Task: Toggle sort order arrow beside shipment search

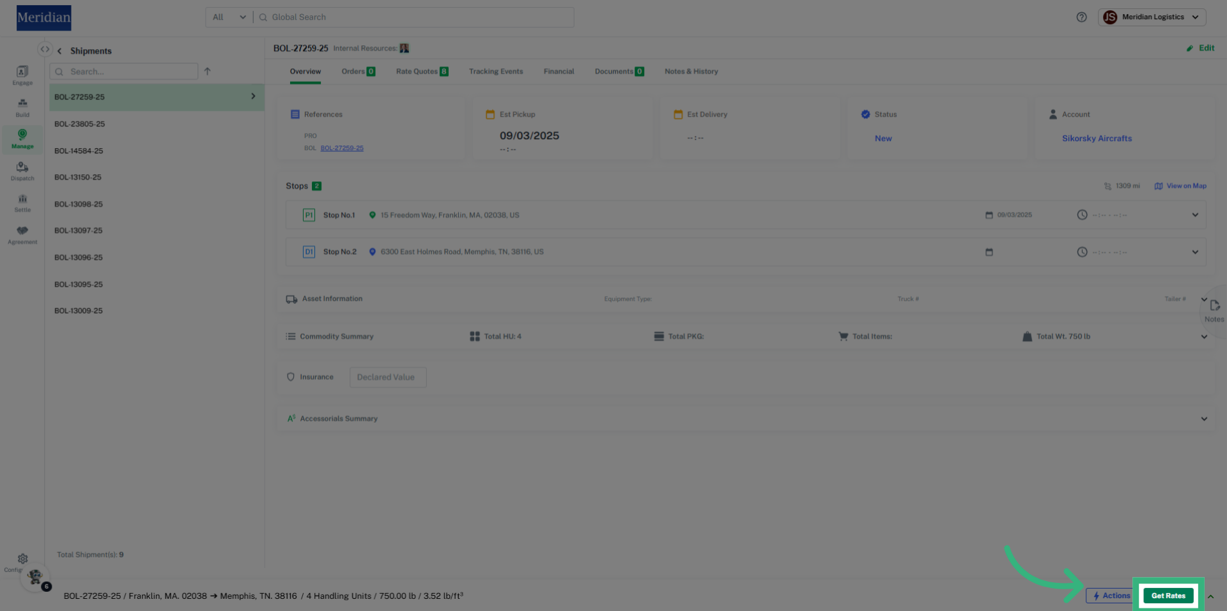Action: tap(207, 72)
